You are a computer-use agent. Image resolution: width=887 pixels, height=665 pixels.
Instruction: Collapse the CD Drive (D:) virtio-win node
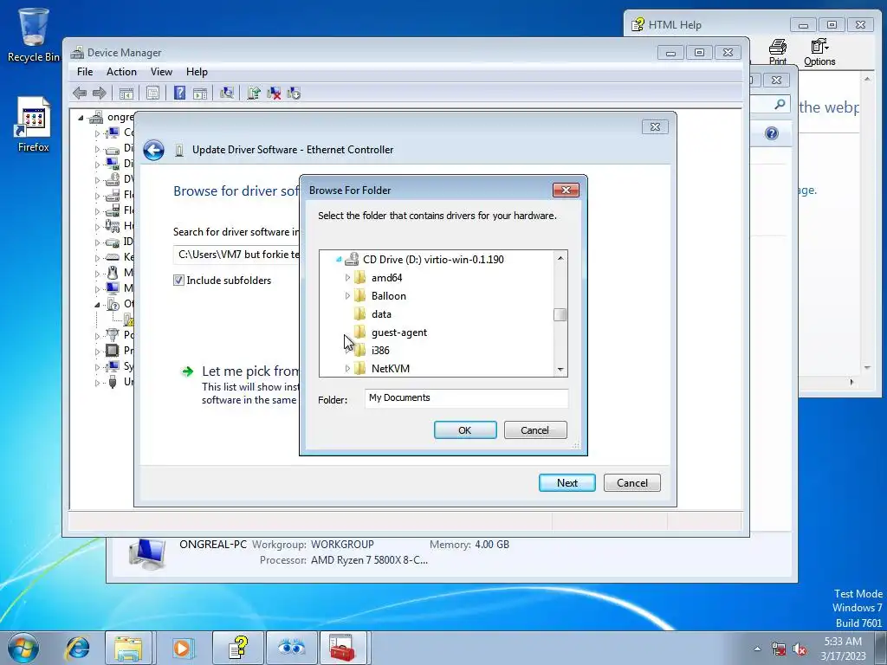tap(339, 260)
